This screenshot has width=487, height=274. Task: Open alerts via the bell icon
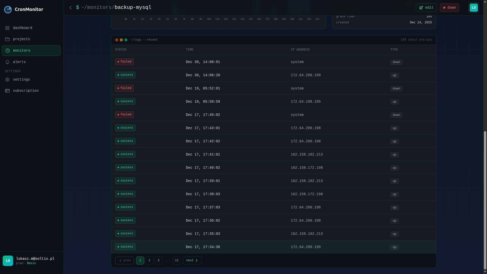pos(7,62)
